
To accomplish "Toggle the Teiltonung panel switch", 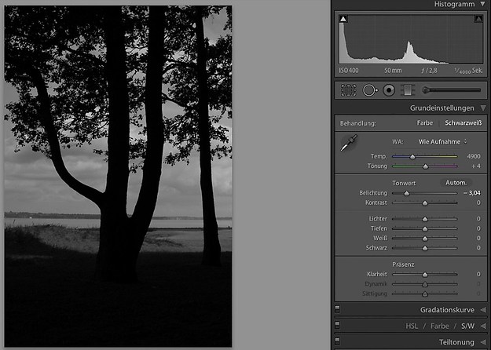I will (x=337, y=341).
